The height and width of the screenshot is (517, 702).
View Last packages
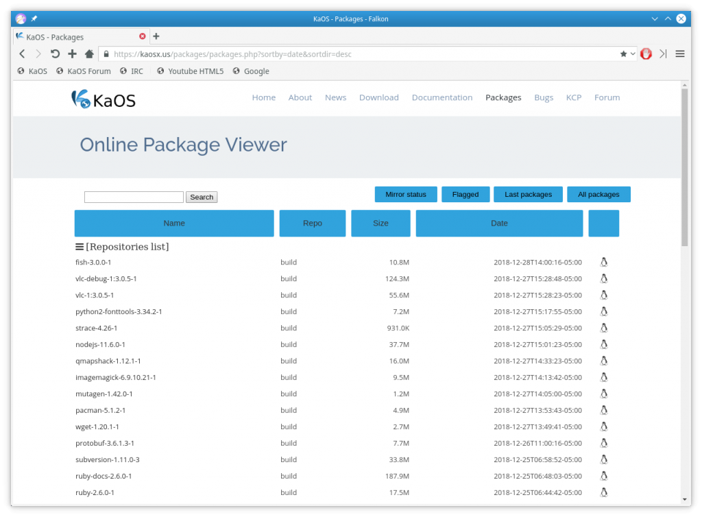point(528,194)
